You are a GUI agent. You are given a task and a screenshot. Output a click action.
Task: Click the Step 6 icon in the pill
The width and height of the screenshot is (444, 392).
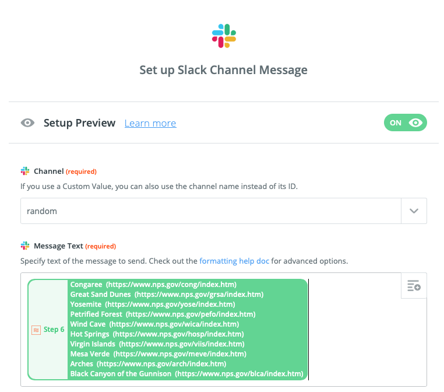click(x=36, y=330)
